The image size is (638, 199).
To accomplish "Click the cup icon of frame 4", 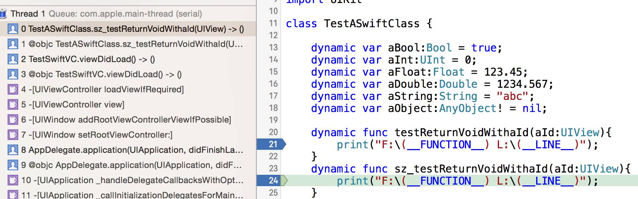I will pyautogui.click(x=13, y=89).
